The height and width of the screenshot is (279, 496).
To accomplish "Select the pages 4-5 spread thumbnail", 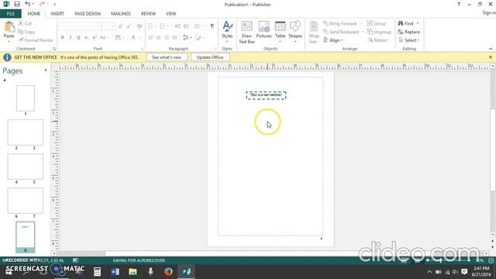I will coord(26,167).
